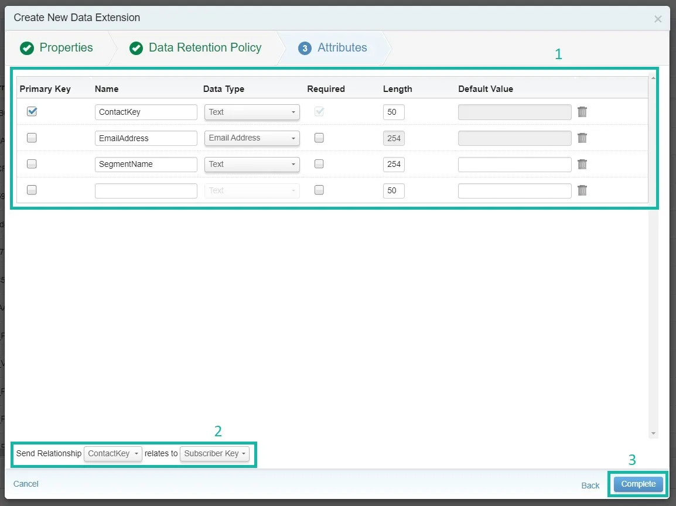Click the Default Value field for SegmentName
676x506 pixels.
point(514,164)
